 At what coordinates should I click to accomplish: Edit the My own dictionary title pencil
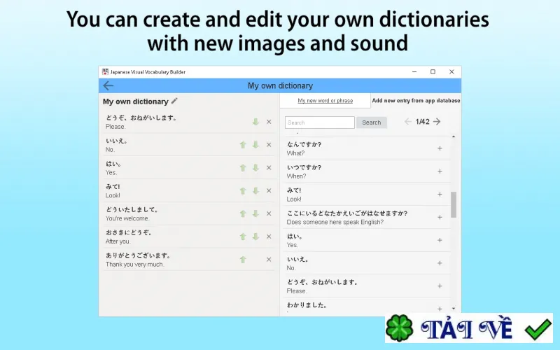point(174,101)
